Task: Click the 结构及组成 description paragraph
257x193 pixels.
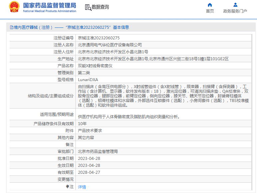Action: tap(163, 96)
